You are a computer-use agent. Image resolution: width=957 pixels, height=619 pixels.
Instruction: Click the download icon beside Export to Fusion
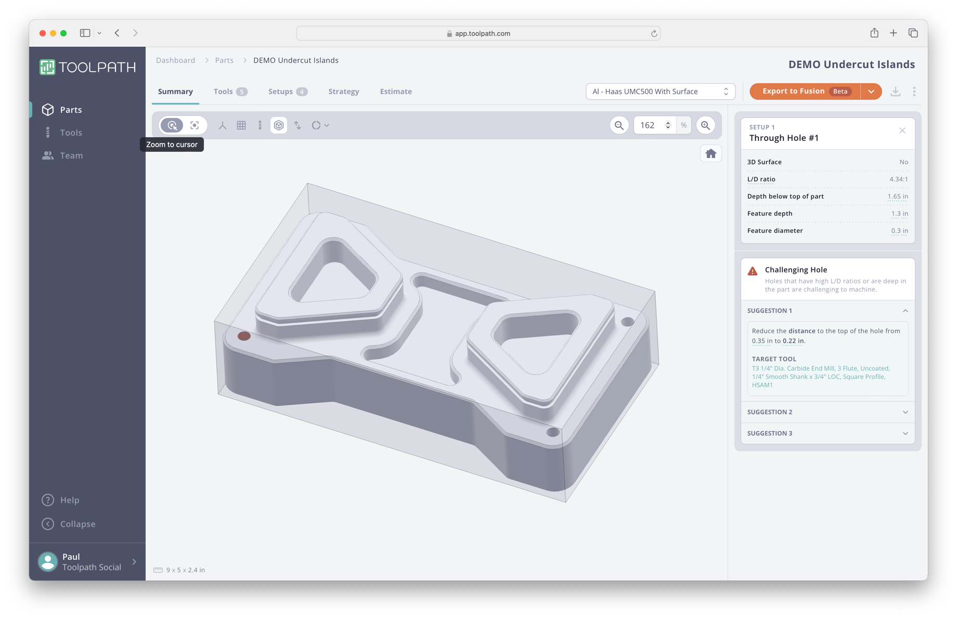[x=896, y=91]
